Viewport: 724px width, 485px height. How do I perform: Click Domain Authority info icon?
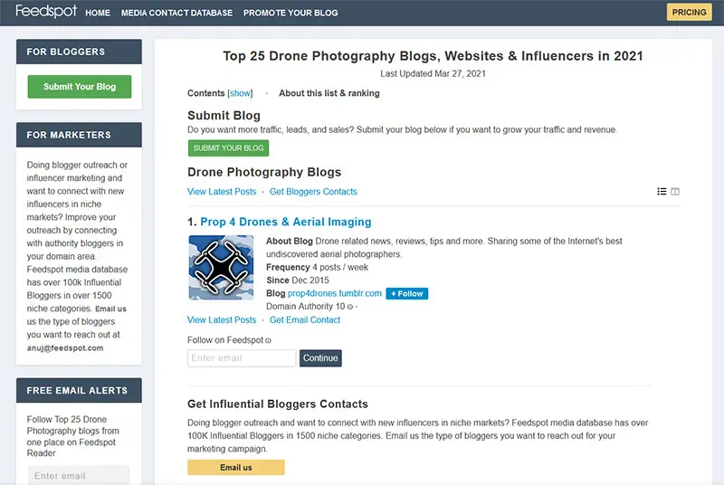(x=350, y=307)
